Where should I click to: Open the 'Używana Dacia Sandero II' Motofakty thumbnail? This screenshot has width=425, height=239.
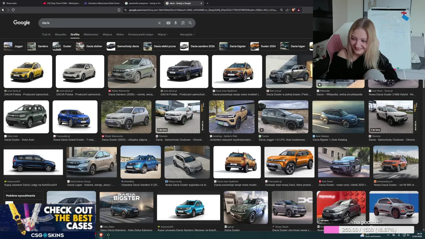(141, 162)
